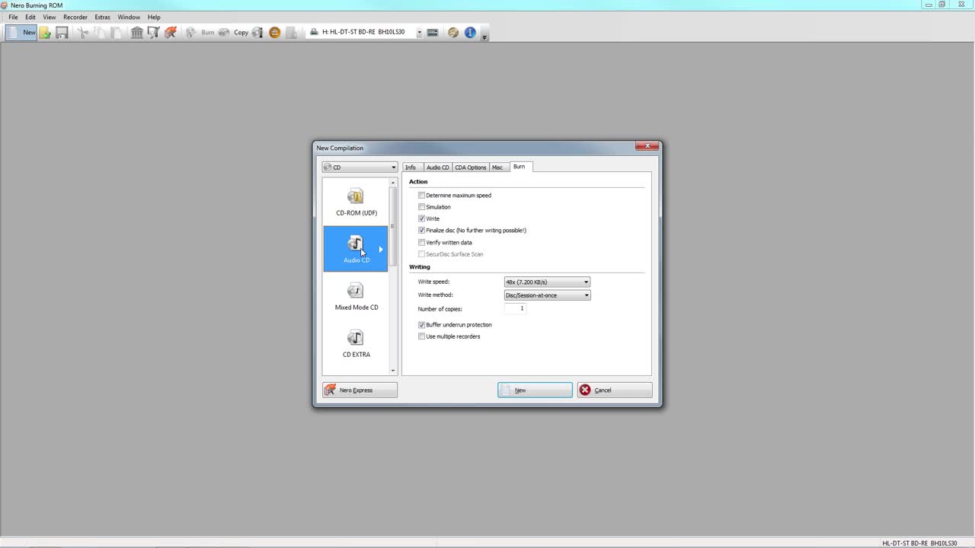Click the Cancel button in dialog
The width and height of the screenshot is (975, 548).
pos(614,390)
